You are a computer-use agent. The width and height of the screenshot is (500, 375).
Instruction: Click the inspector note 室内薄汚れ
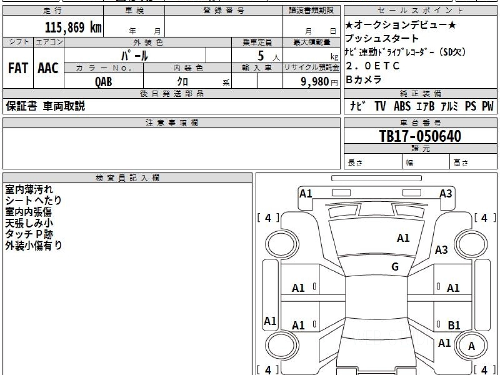pos(29,189)
